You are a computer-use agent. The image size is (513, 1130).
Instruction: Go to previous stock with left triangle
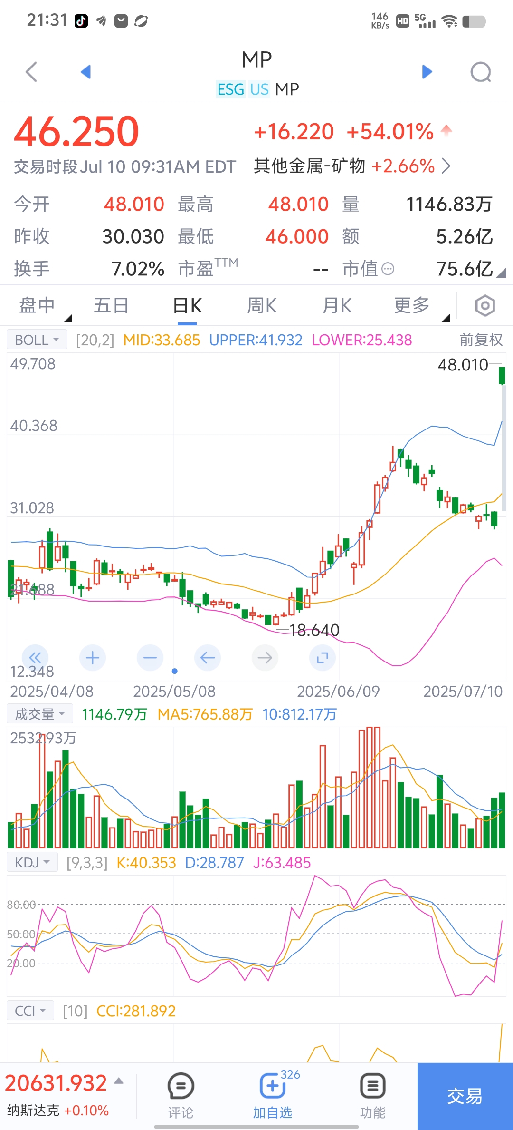pos(86,72)
